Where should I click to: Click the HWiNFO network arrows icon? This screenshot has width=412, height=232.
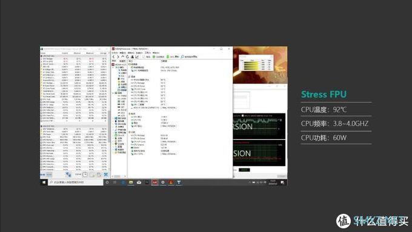pos(68,174)
